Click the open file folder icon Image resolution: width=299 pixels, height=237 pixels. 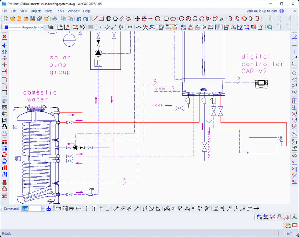pyautogui.click(x=13, y=18)
